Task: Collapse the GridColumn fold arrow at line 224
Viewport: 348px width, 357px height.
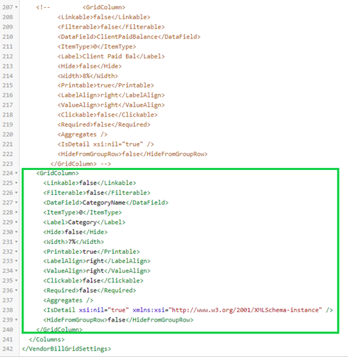Action: point(16,173)
